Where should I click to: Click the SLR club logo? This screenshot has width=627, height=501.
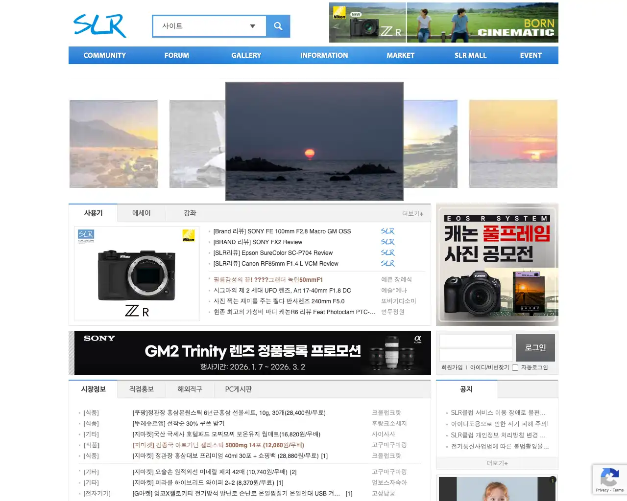99,26
